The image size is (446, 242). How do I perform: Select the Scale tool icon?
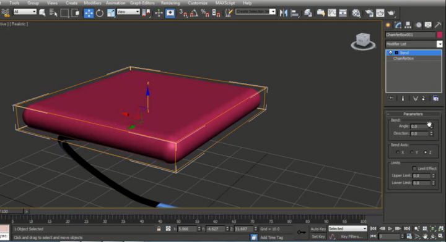(x=111, y=13)
